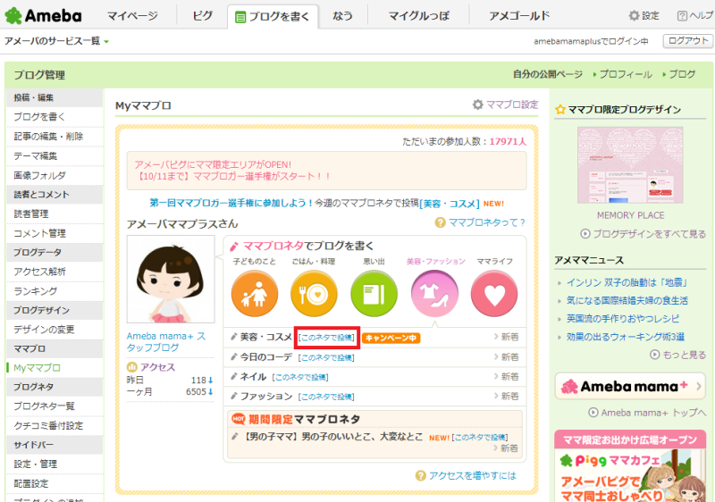Open プロフィール link in header bar
Viewport: 715px width, 502px height.
[625, 74]
